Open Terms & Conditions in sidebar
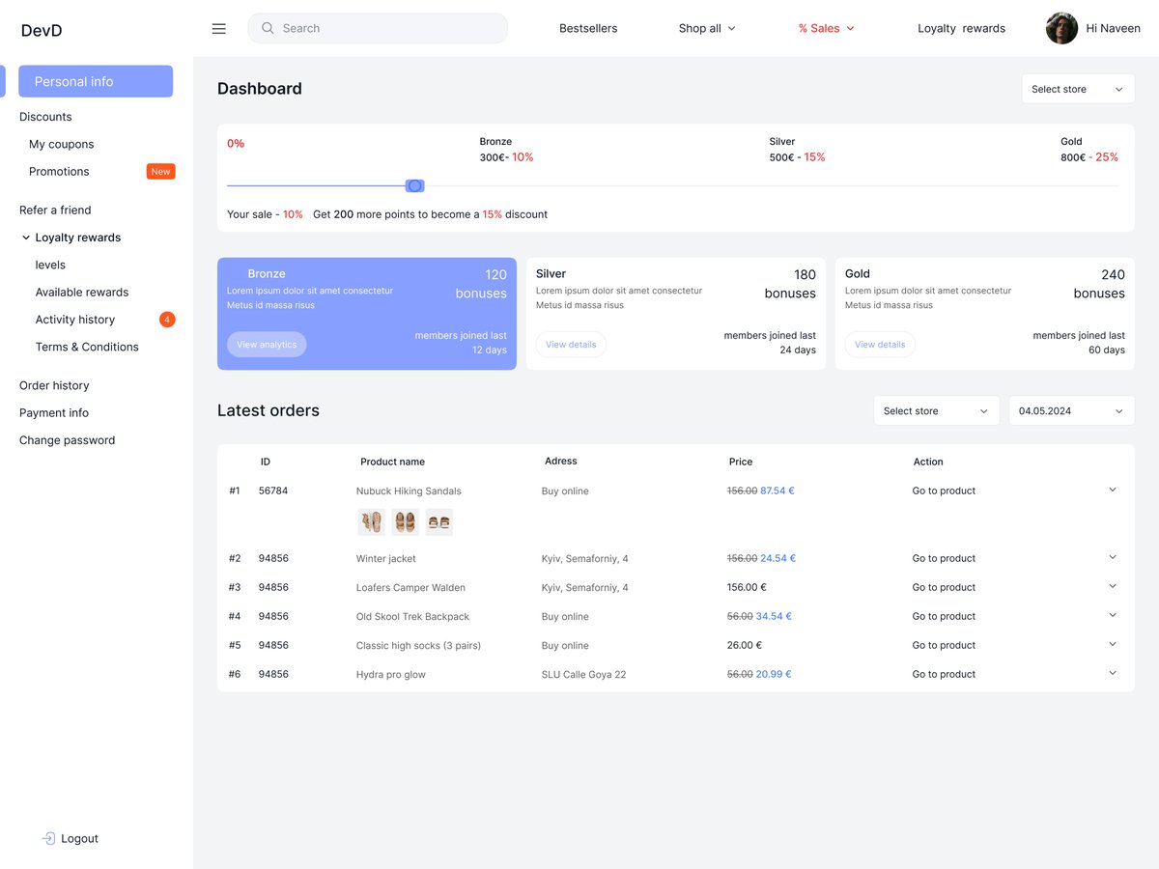This screenshot has height=869, width=1159. click(x=87, y=347)
